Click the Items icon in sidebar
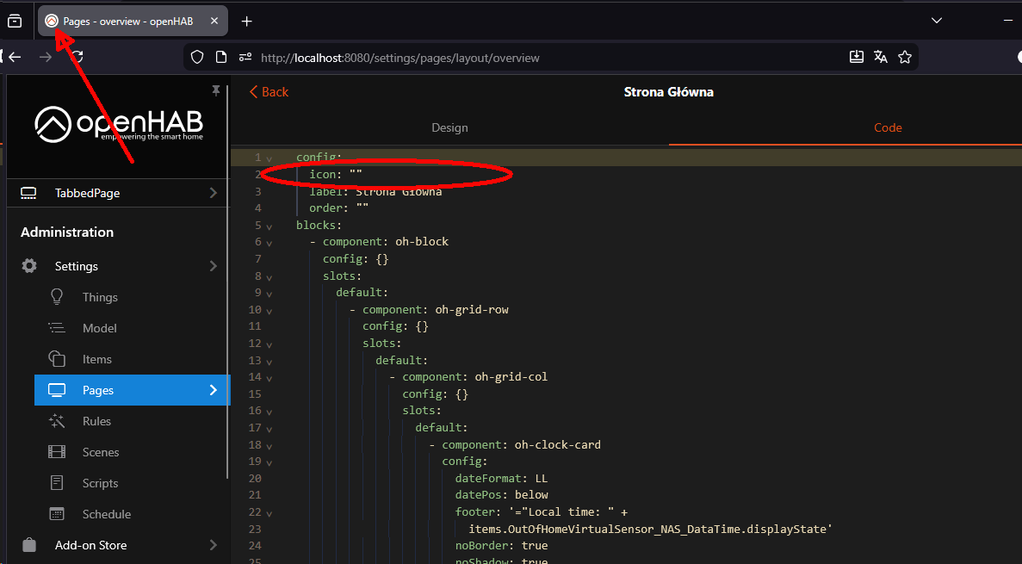Viewport: 1022px width, 564px height. click(x=57, y=359)
